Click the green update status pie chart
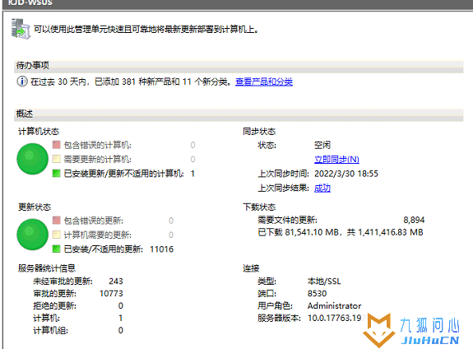473x349 pixels. pyautogui.click(x=32, y=235)
